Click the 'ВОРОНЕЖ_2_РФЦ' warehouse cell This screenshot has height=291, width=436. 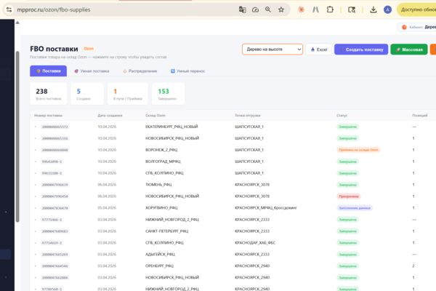pyautogui.click(x=161, y=150)
